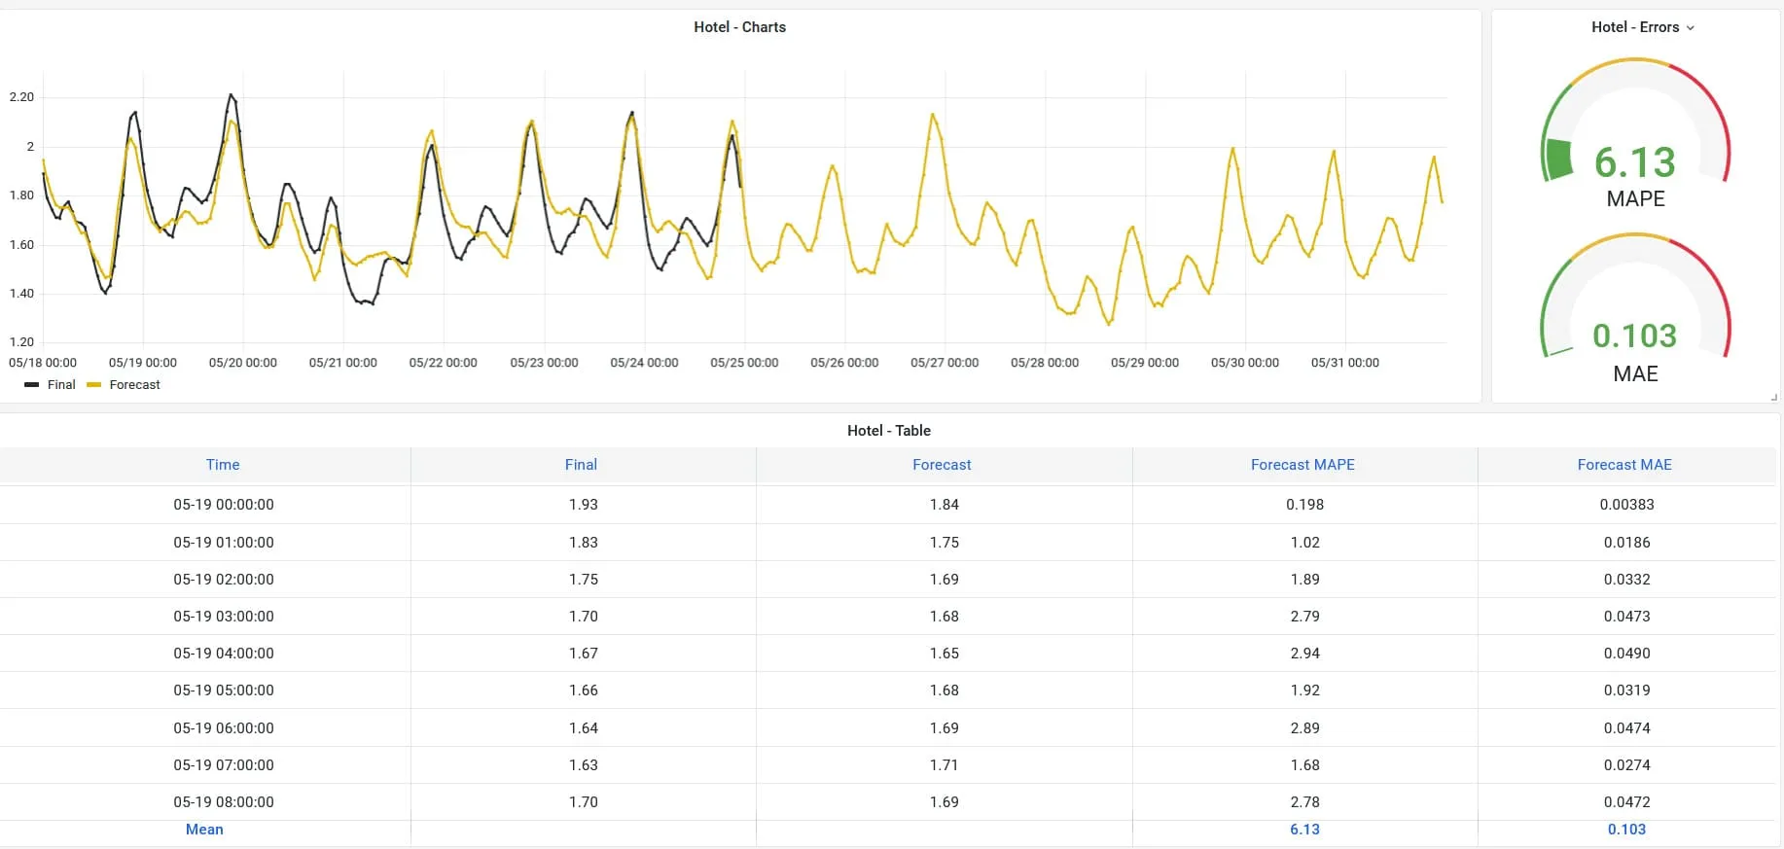Click the yellow Forecast legend color swatch
The width and height of the screenshot is (1784, 849).
(94, 385)
